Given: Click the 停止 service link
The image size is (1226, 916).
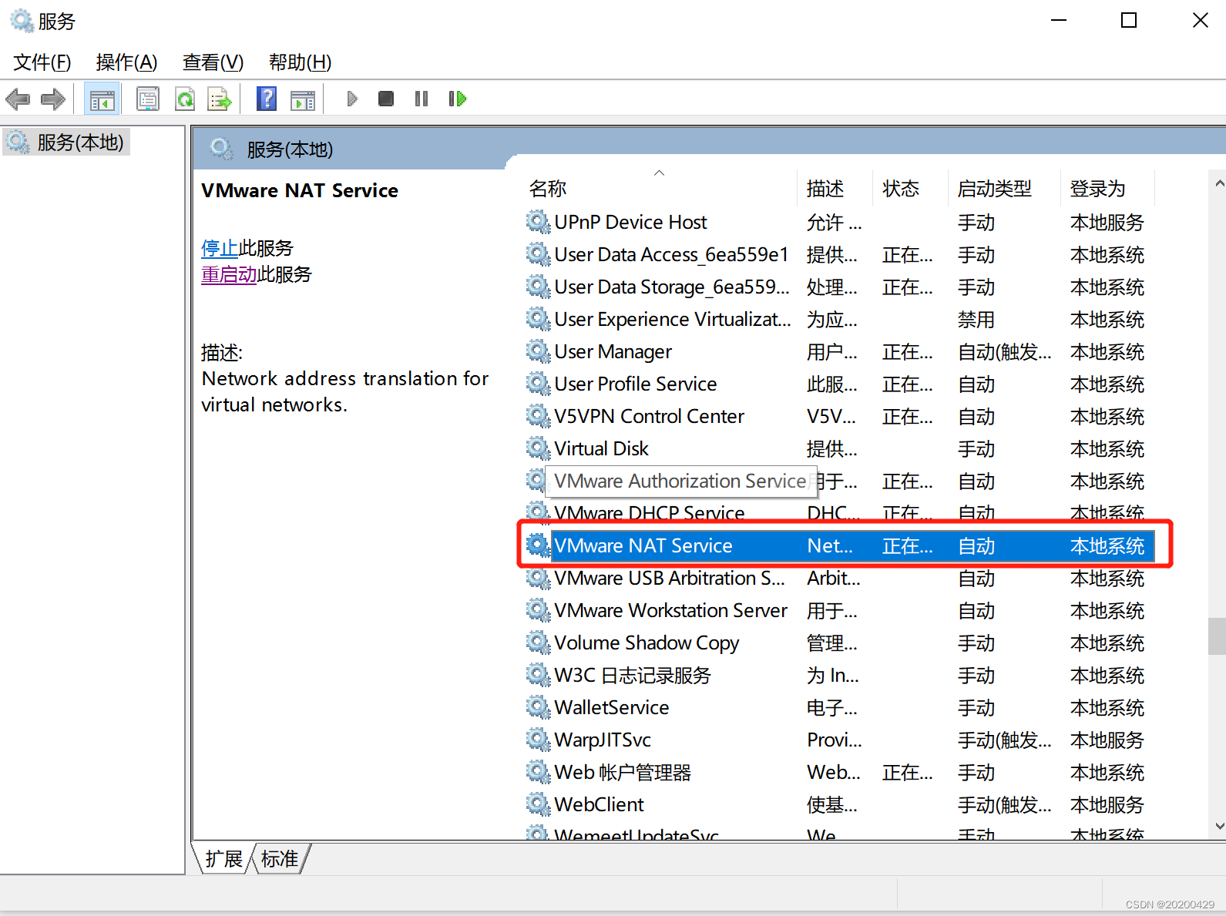Looking at the screenshot, I should pyautogui.click(x=220, y=248).
